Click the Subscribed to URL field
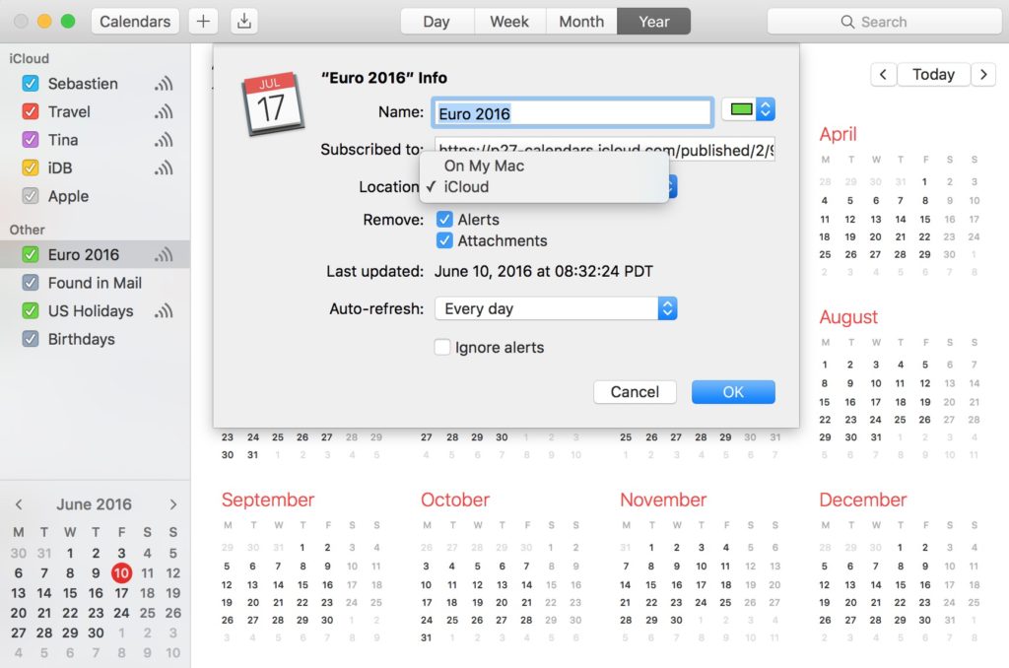Image resolution: width=1009 pixels, height=668 pixels. [605, 149]
